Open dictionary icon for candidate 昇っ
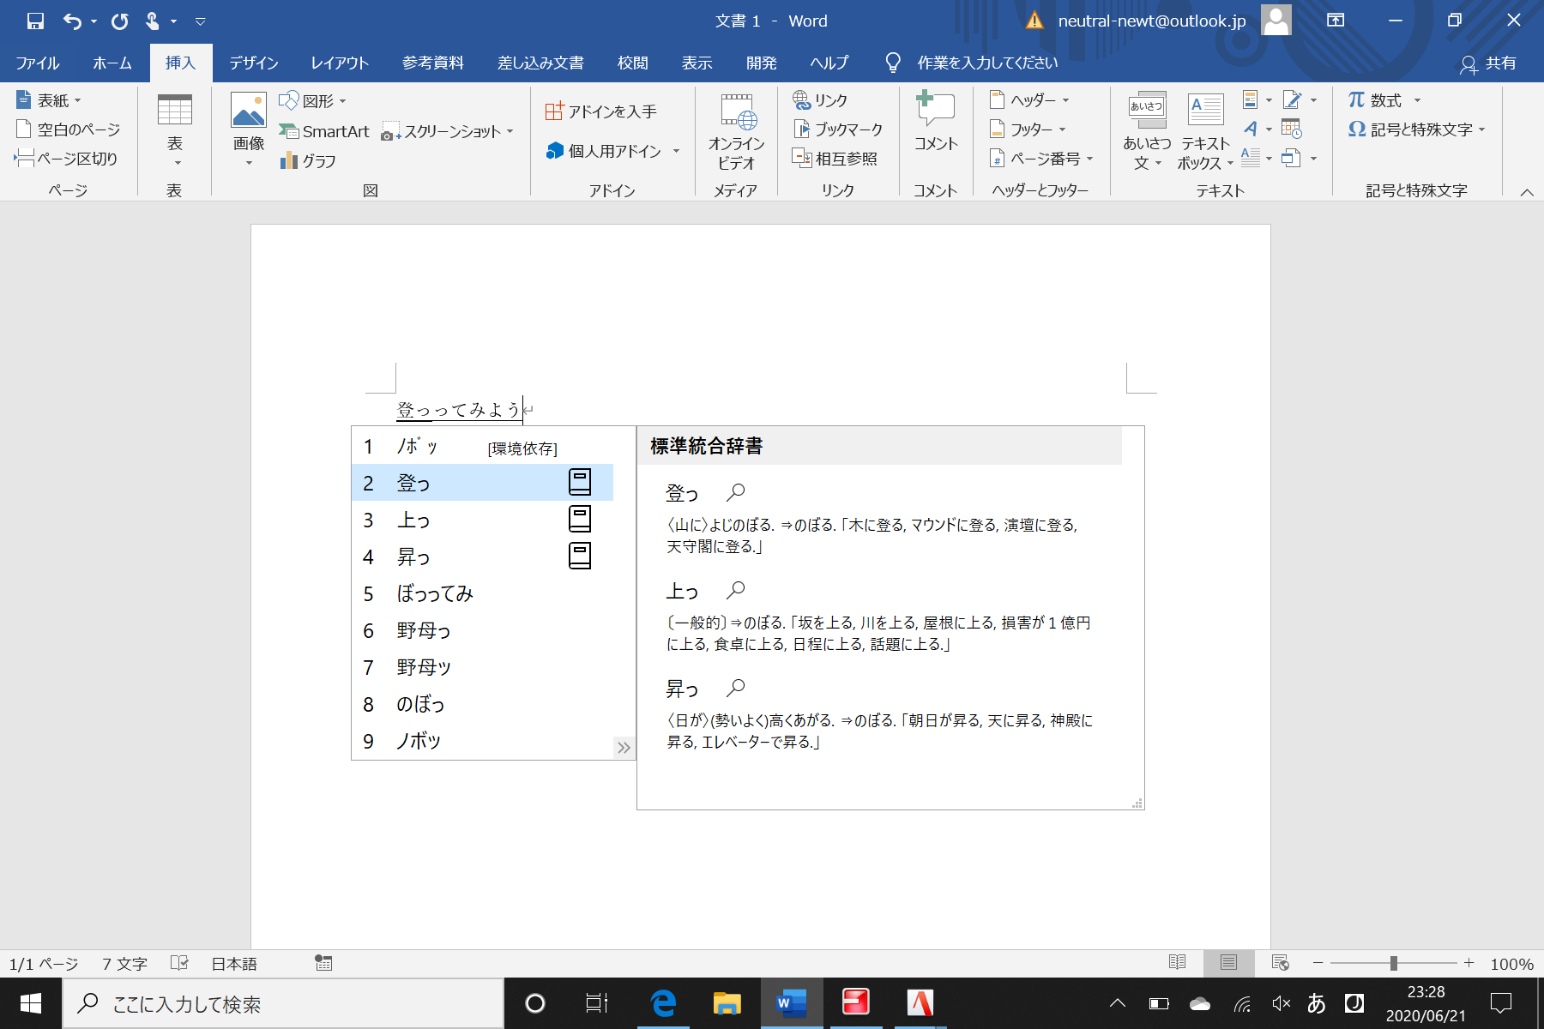The height and width of the screenshot is (1029, 1544). pos(580,556)
